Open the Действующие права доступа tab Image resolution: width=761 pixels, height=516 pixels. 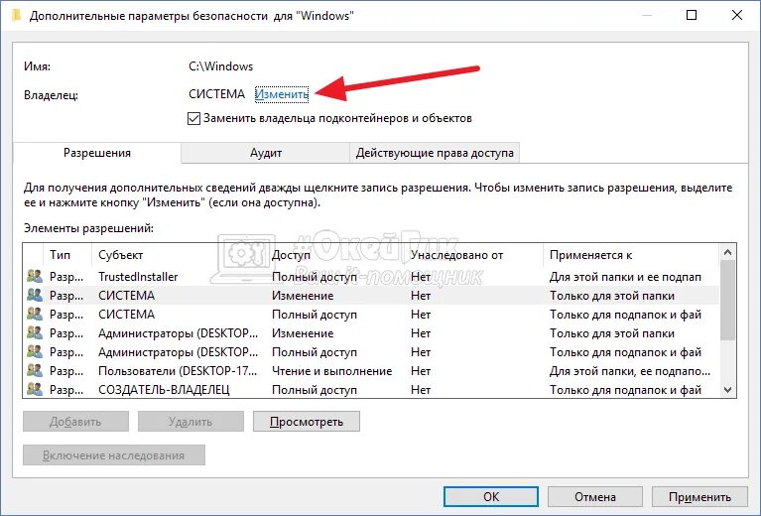(435, 153)
